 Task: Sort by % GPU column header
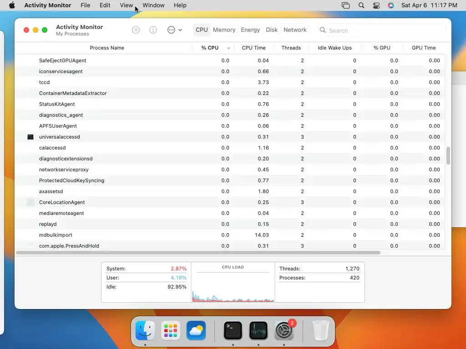pyautogui.click(x=382, y=48)
